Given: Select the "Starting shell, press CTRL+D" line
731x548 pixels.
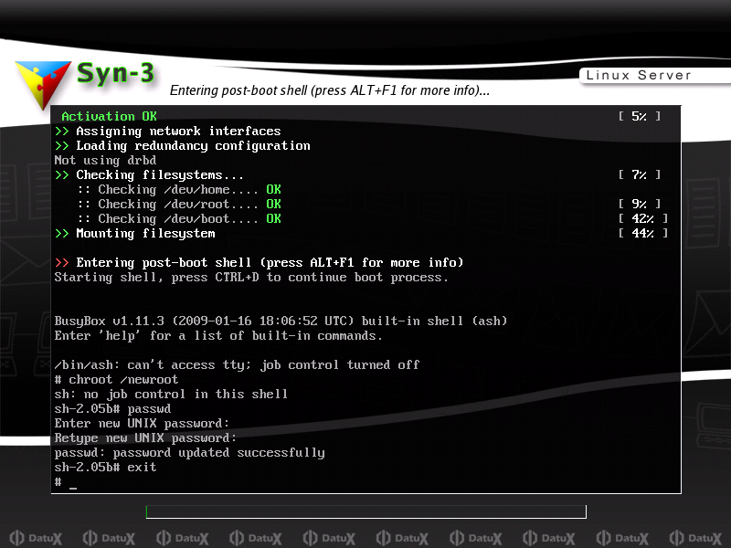Looking at the screenshot, I should click(251, 278).
